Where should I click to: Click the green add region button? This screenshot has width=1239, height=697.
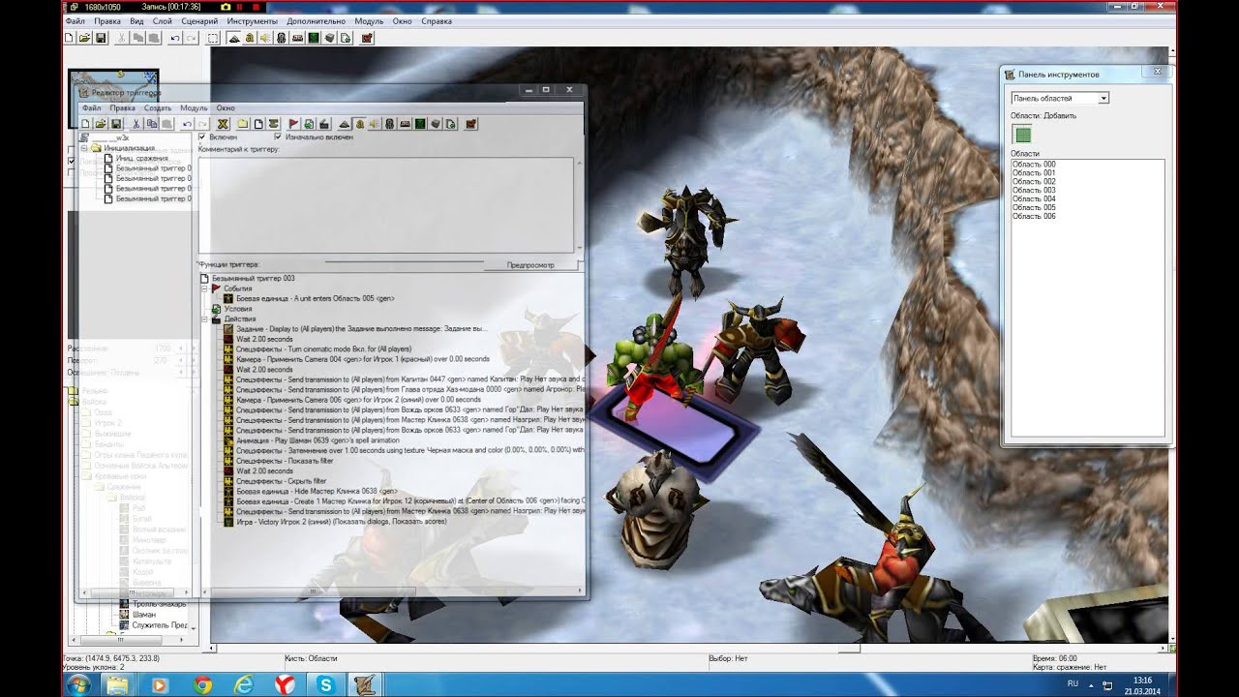pyautogui.click(x=1023, y=136)
